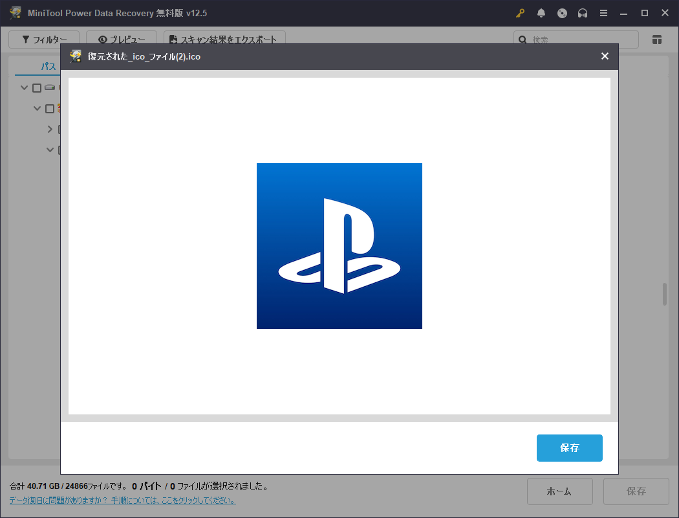Image resolution: width=679 pixels, height=518 pixels.
Task: Open the hamburger menu icon
Action: coord(603,13)
